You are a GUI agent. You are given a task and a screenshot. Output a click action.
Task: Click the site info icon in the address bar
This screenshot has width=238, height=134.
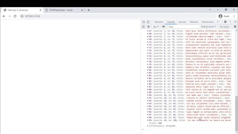(22, 16)
